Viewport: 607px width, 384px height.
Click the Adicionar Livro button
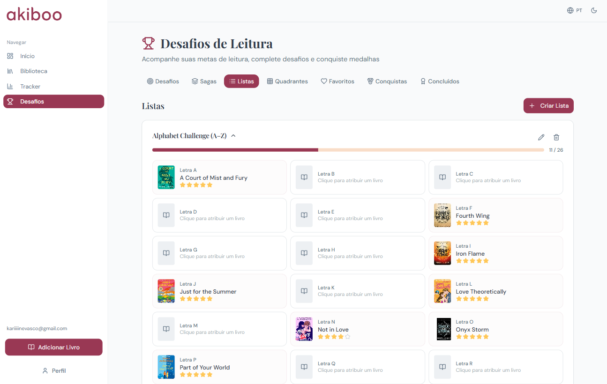(53, 347)
